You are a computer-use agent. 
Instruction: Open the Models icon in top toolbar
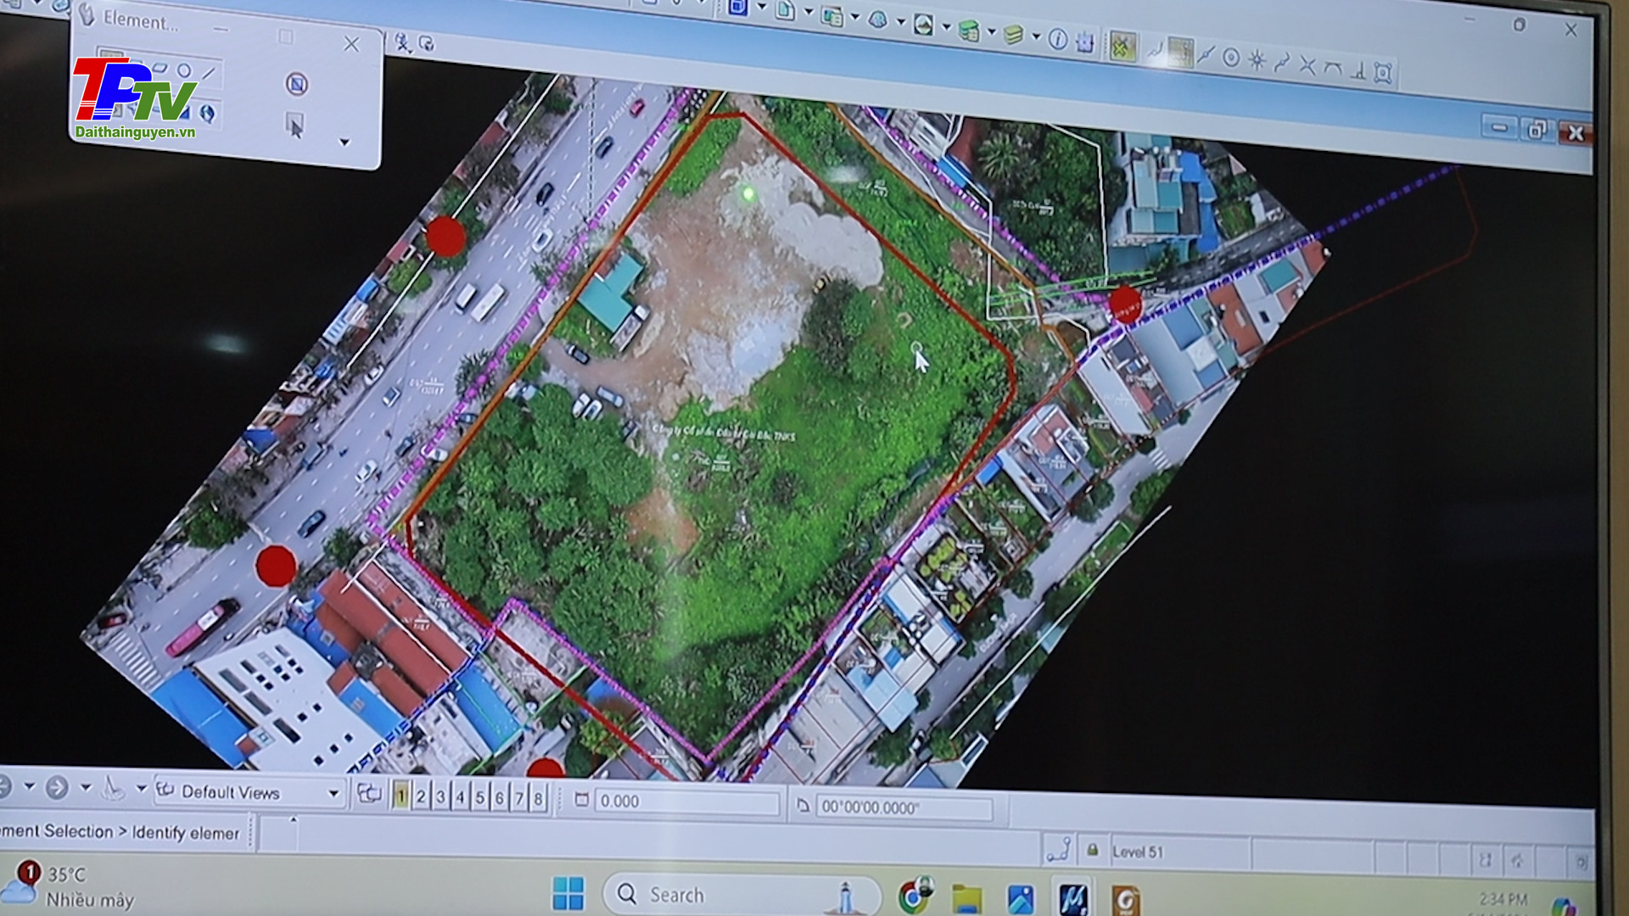[x=737, y=8]
